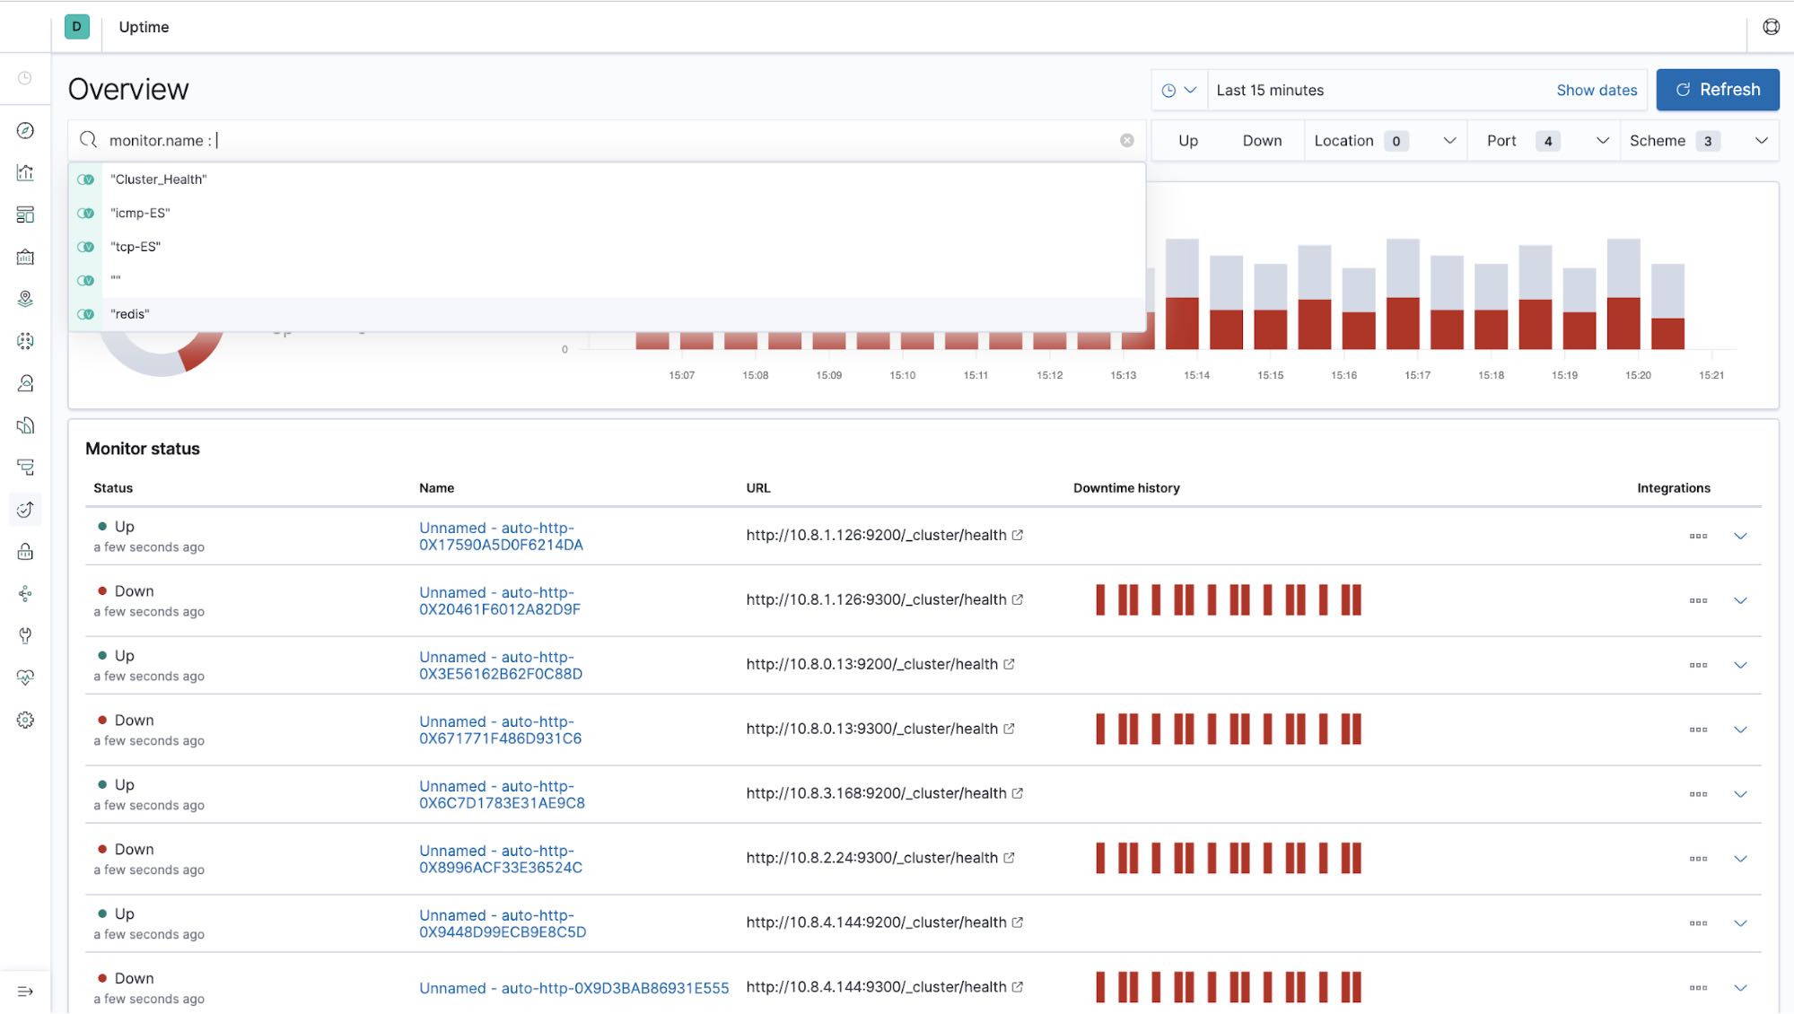Open quick time range menu clock dropdown

(1179, 91)
